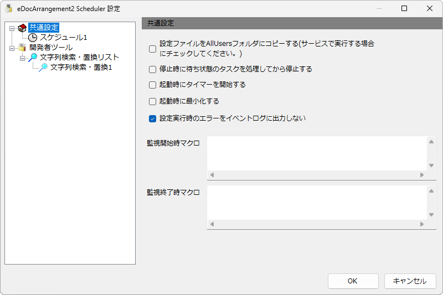Click inside 監視開始時マクロ text box
This screenshot has width=443, height=295.
tap(317, 153)
